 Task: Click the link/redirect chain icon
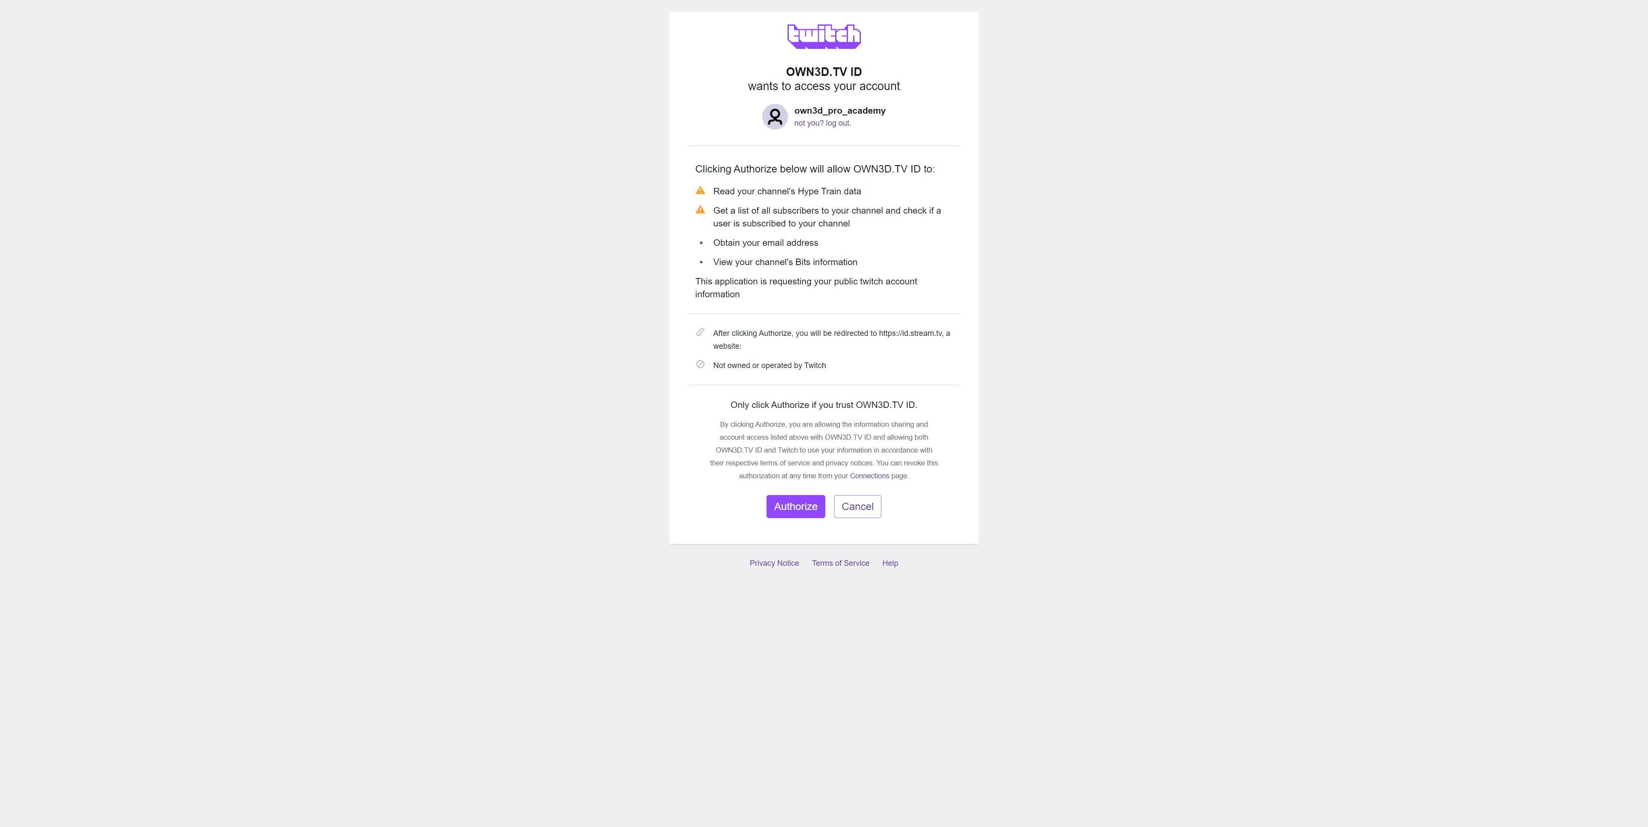coord(700,333)
